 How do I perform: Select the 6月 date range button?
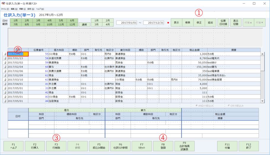pos(72,20)
